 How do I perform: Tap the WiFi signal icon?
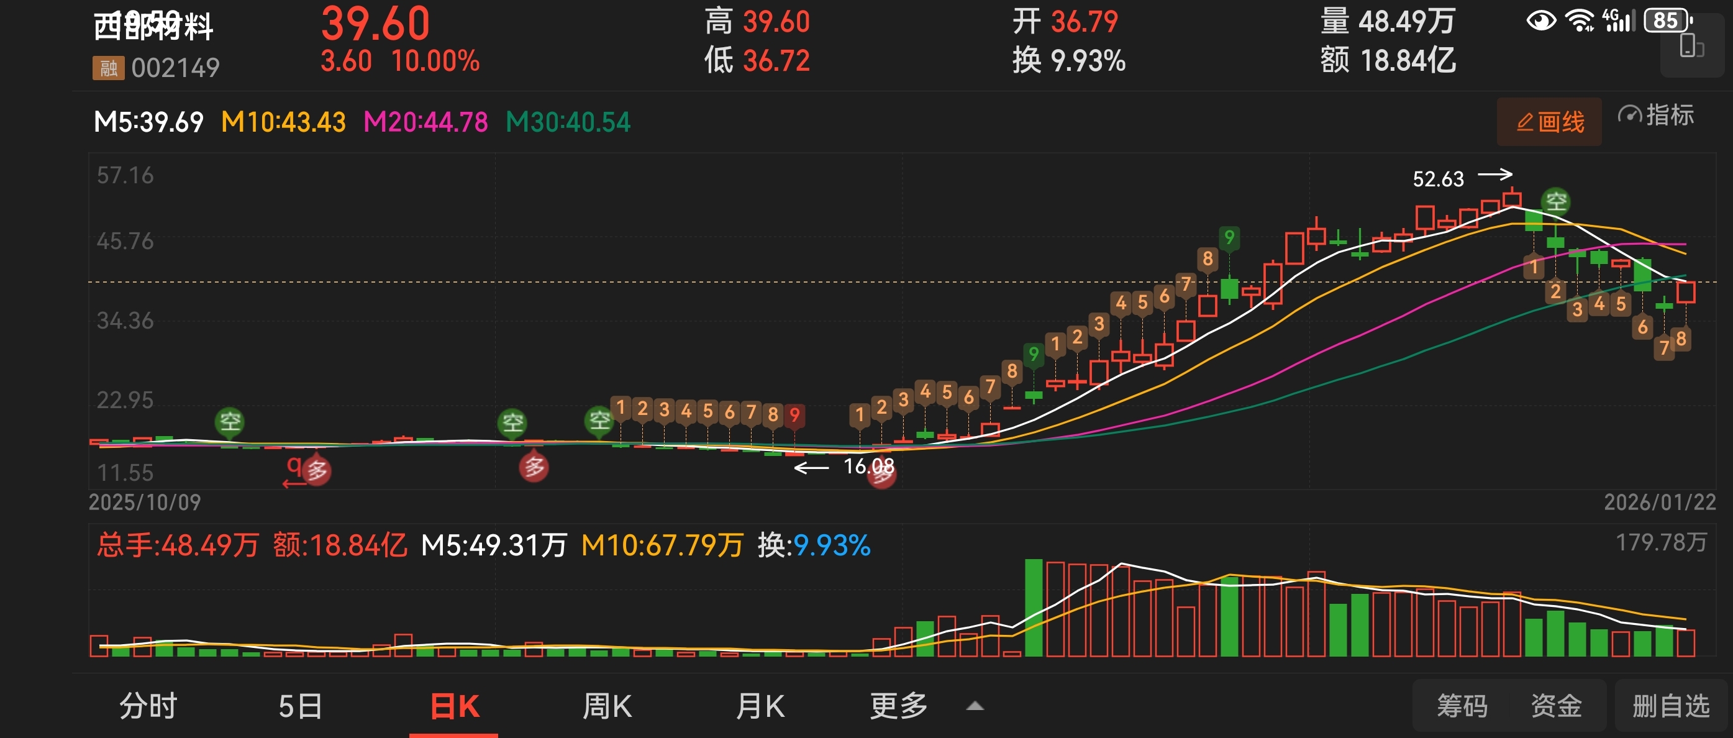pyautogui.click(x=1580, y=20)
